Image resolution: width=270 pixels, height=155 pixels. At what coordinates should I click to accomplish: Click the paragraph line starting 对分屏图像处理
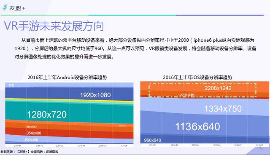point(64,56)
